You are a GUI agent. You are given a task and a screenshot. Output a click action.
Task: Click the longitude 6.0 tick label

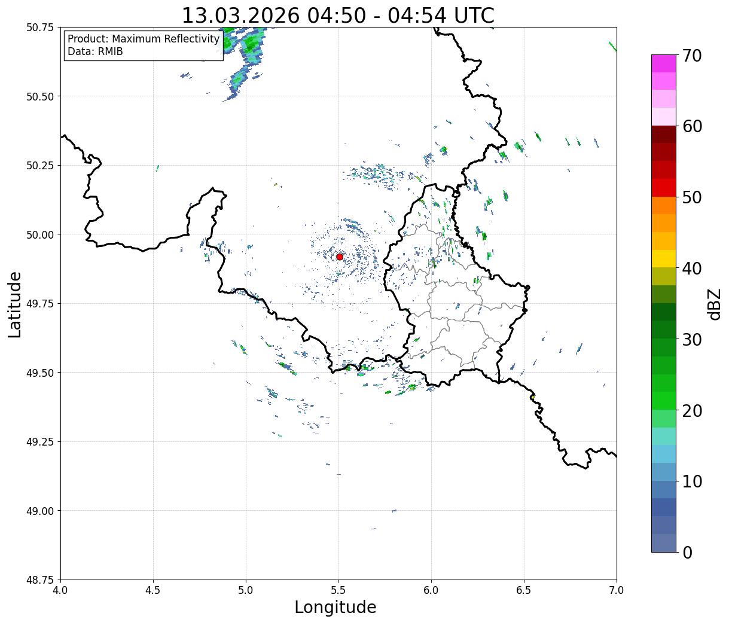coord(431,590)
